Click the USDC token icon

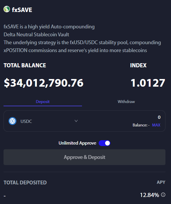tap(12, 121)
